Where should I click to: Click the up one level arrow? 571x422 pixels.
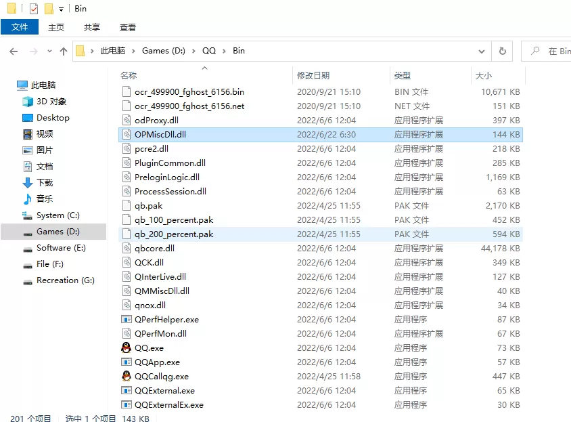64,51
